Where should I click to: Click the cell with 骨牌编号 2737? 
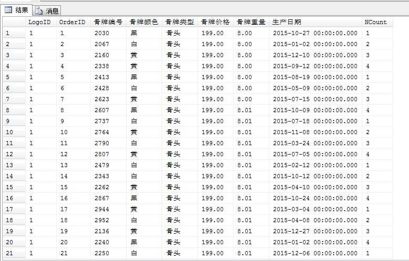pyautogui.click(x=109, y=121)
